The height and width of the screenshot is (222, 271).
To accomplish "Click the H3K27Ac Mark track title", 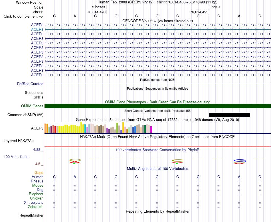I will tap(157, 137).
